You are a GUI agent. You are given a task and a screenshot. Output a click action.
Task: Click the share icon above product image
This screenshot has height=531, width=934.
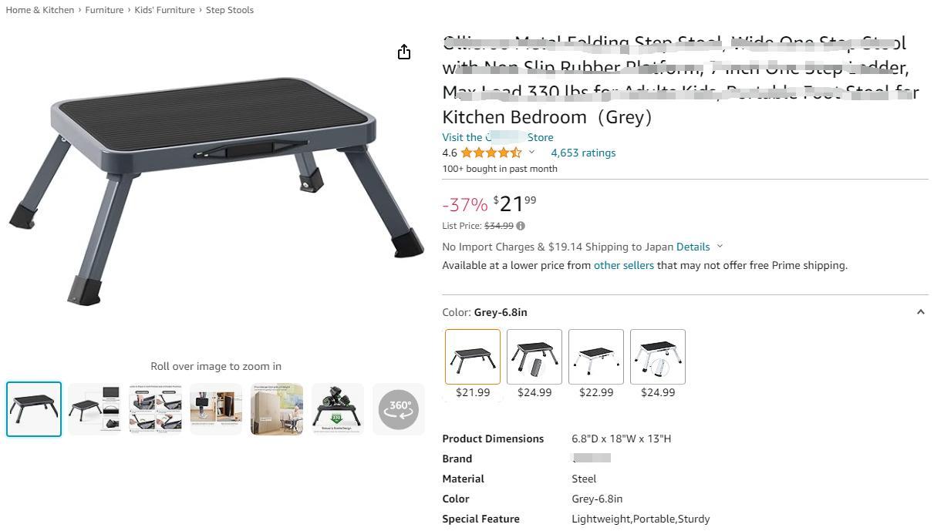404,52
